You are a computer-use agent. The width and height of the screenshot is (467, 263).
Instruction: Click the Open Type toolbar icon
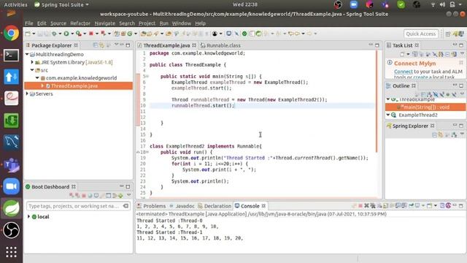coord(143,34)
